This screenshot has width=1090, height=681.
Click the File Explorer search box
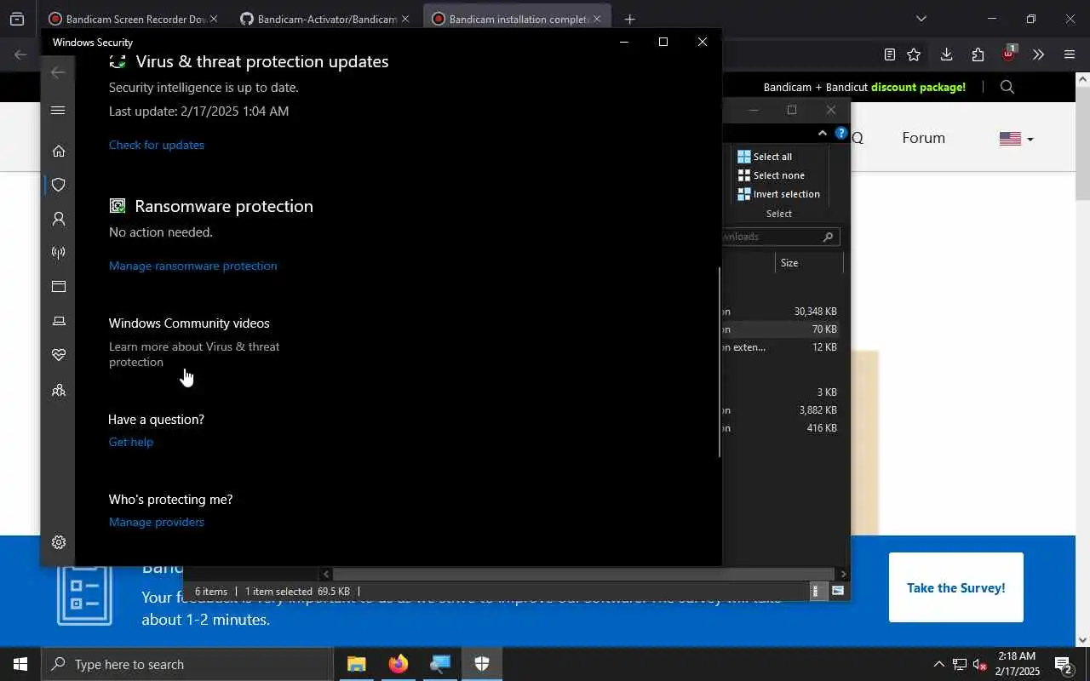click(x=779, y=237)
